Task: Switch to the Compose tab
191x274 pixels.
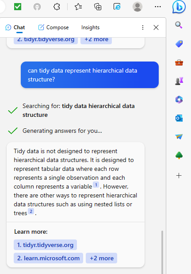Action: click(53, 27)
